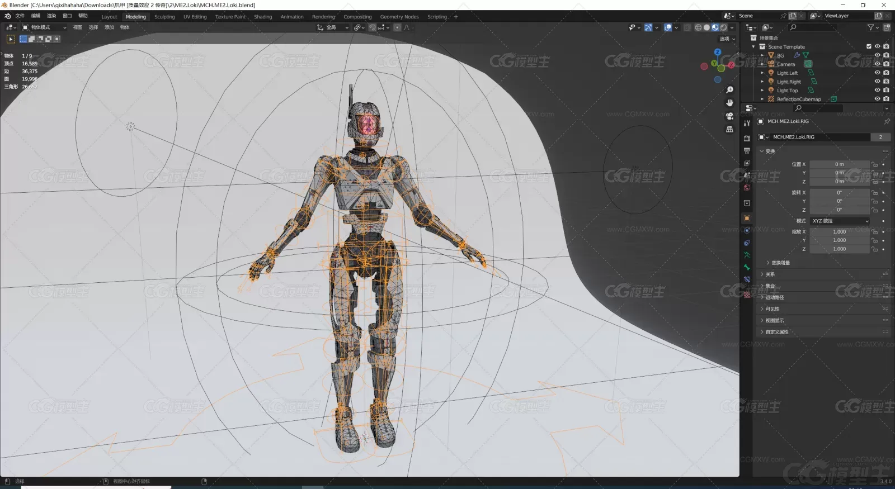Switch to the UV Editing tab
The width and height of the screenshot is (895, 489).
(x=195, y=17)
